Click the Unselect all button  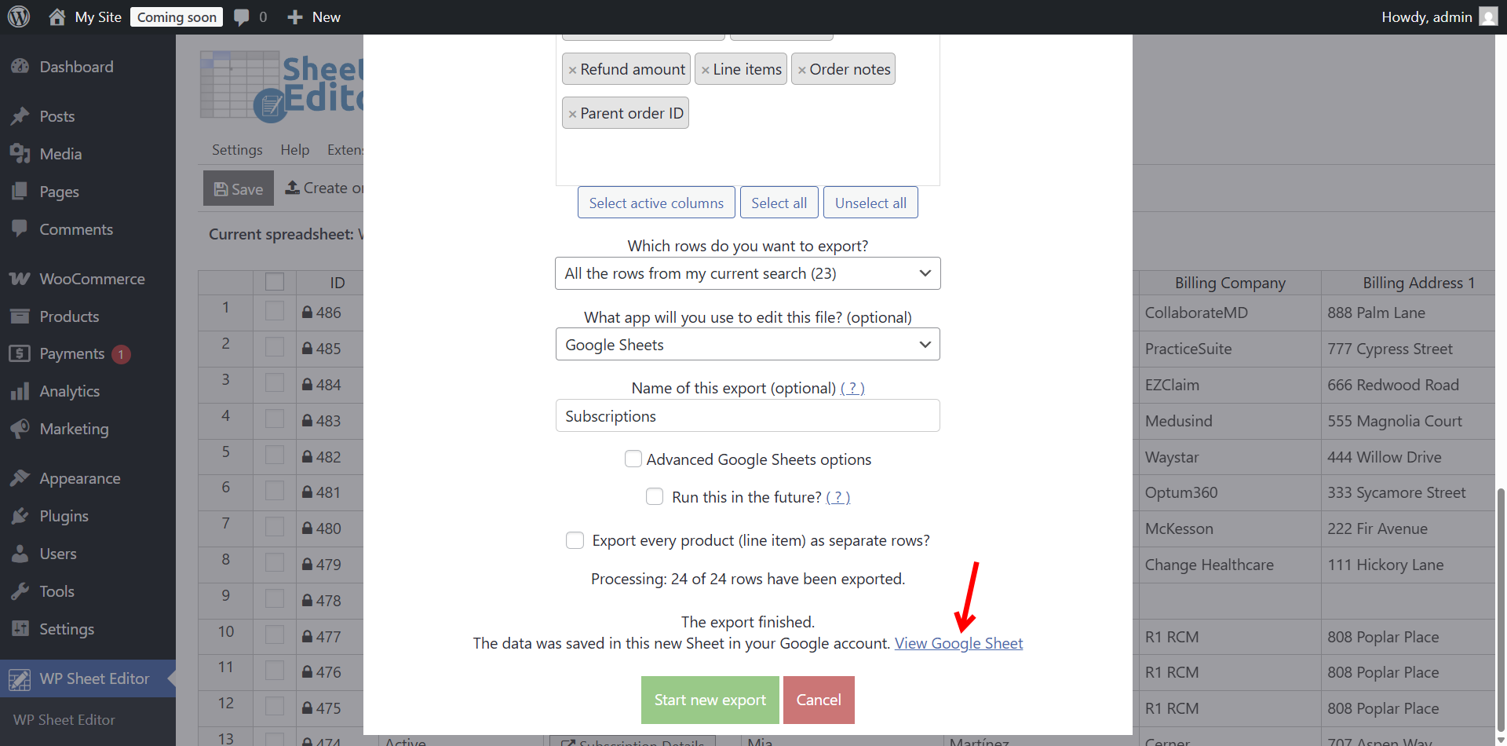[870, 203]
